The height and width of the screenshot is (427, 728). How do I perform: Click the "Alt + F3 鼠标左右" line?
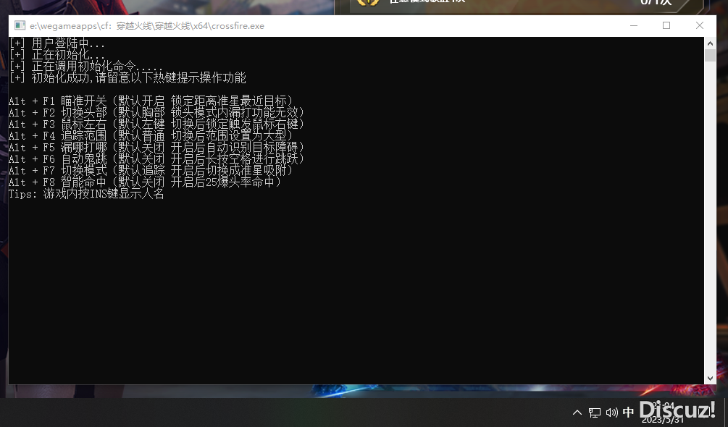click(x=156, y=124)
